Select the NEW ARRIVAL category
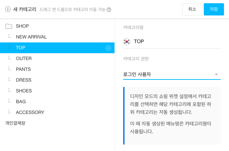The width and height of the screenshot is (229, 151). (x=57, y=37)
